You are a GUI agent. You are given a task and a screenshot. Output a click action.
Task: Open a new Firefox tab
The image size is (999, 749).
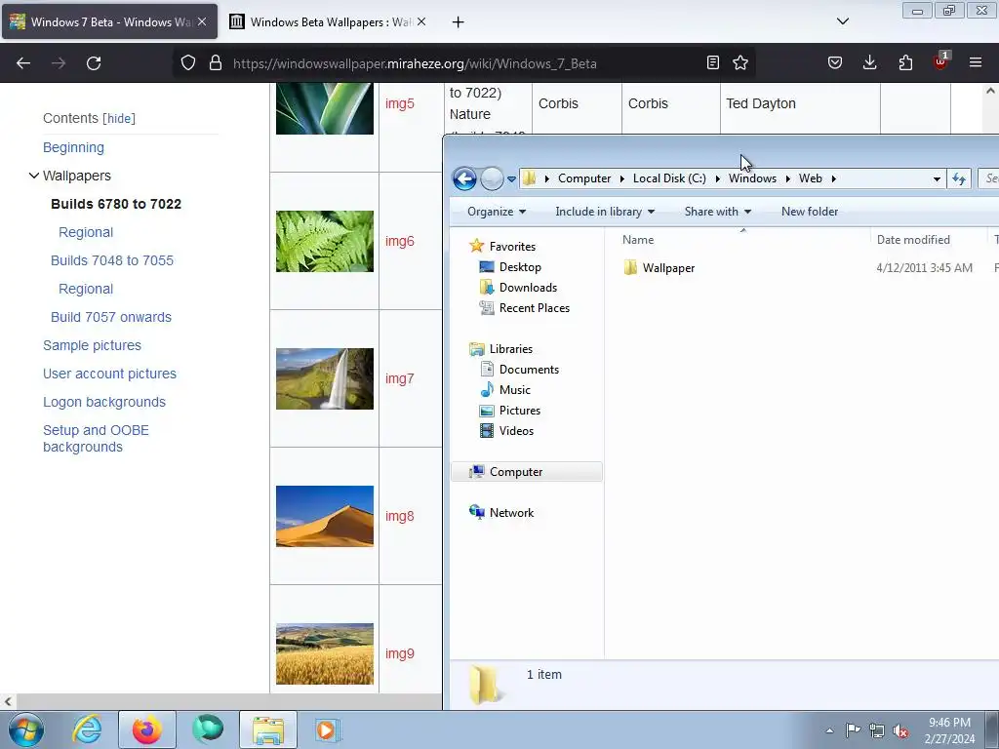tap(458, 22)
